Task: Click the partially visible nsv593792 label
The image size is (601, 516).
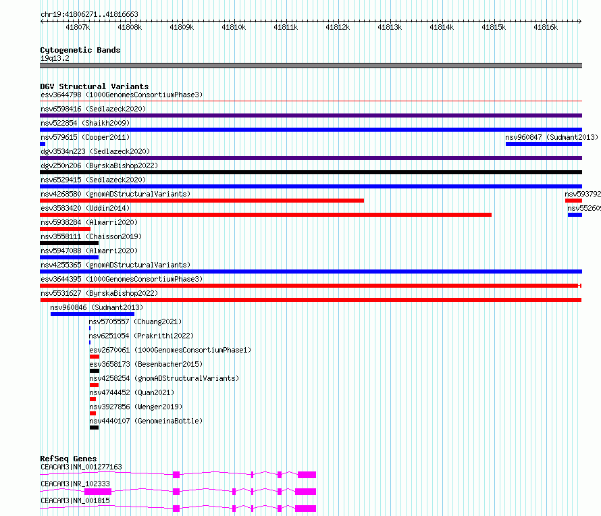Action: click(x=583, y=194)
